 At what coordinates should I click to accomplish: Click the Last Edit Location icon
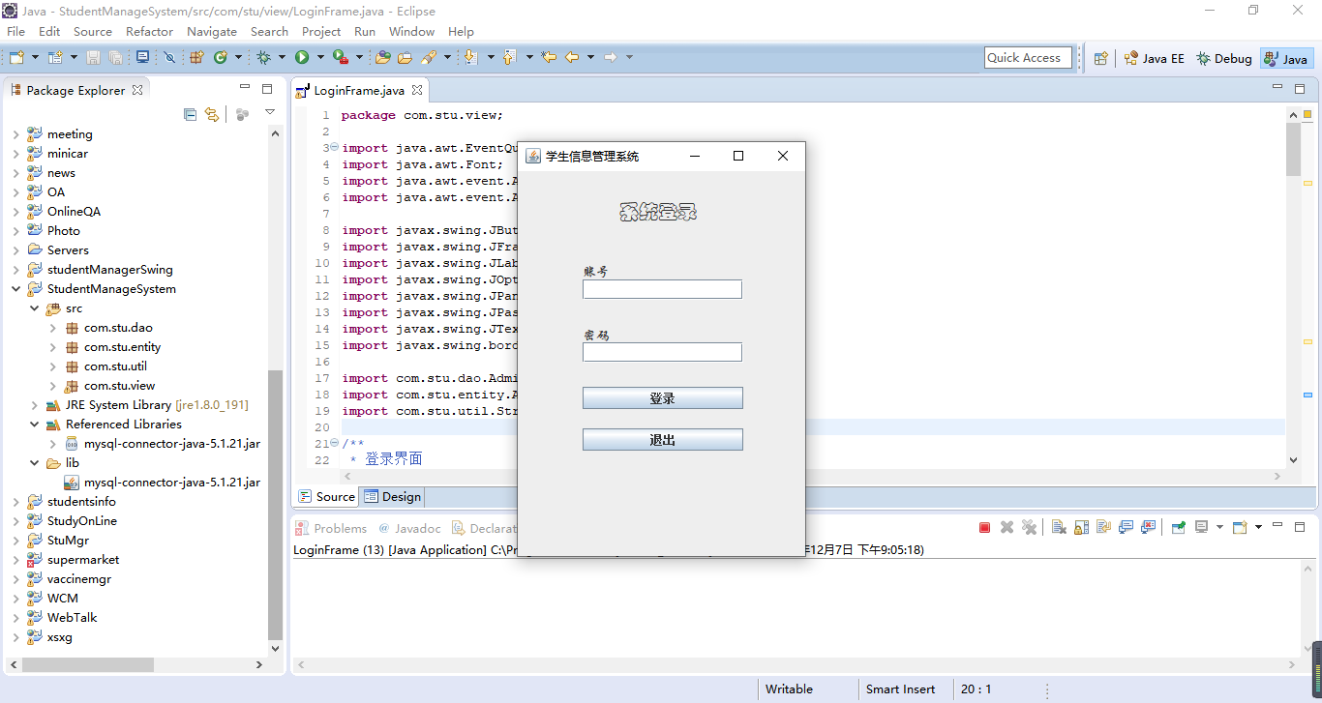coord(549,57)
